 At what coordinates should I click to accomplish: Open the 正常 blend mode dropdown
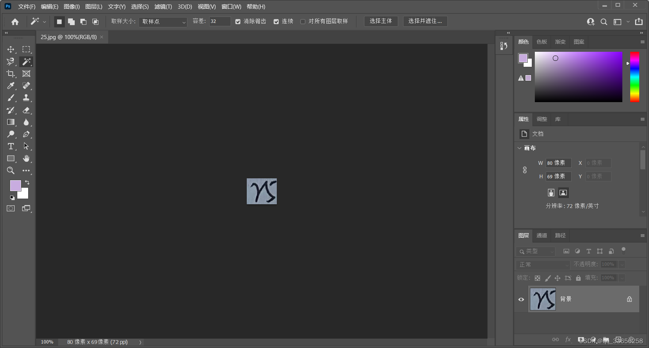pyautogui.click(x=543, y=265)
